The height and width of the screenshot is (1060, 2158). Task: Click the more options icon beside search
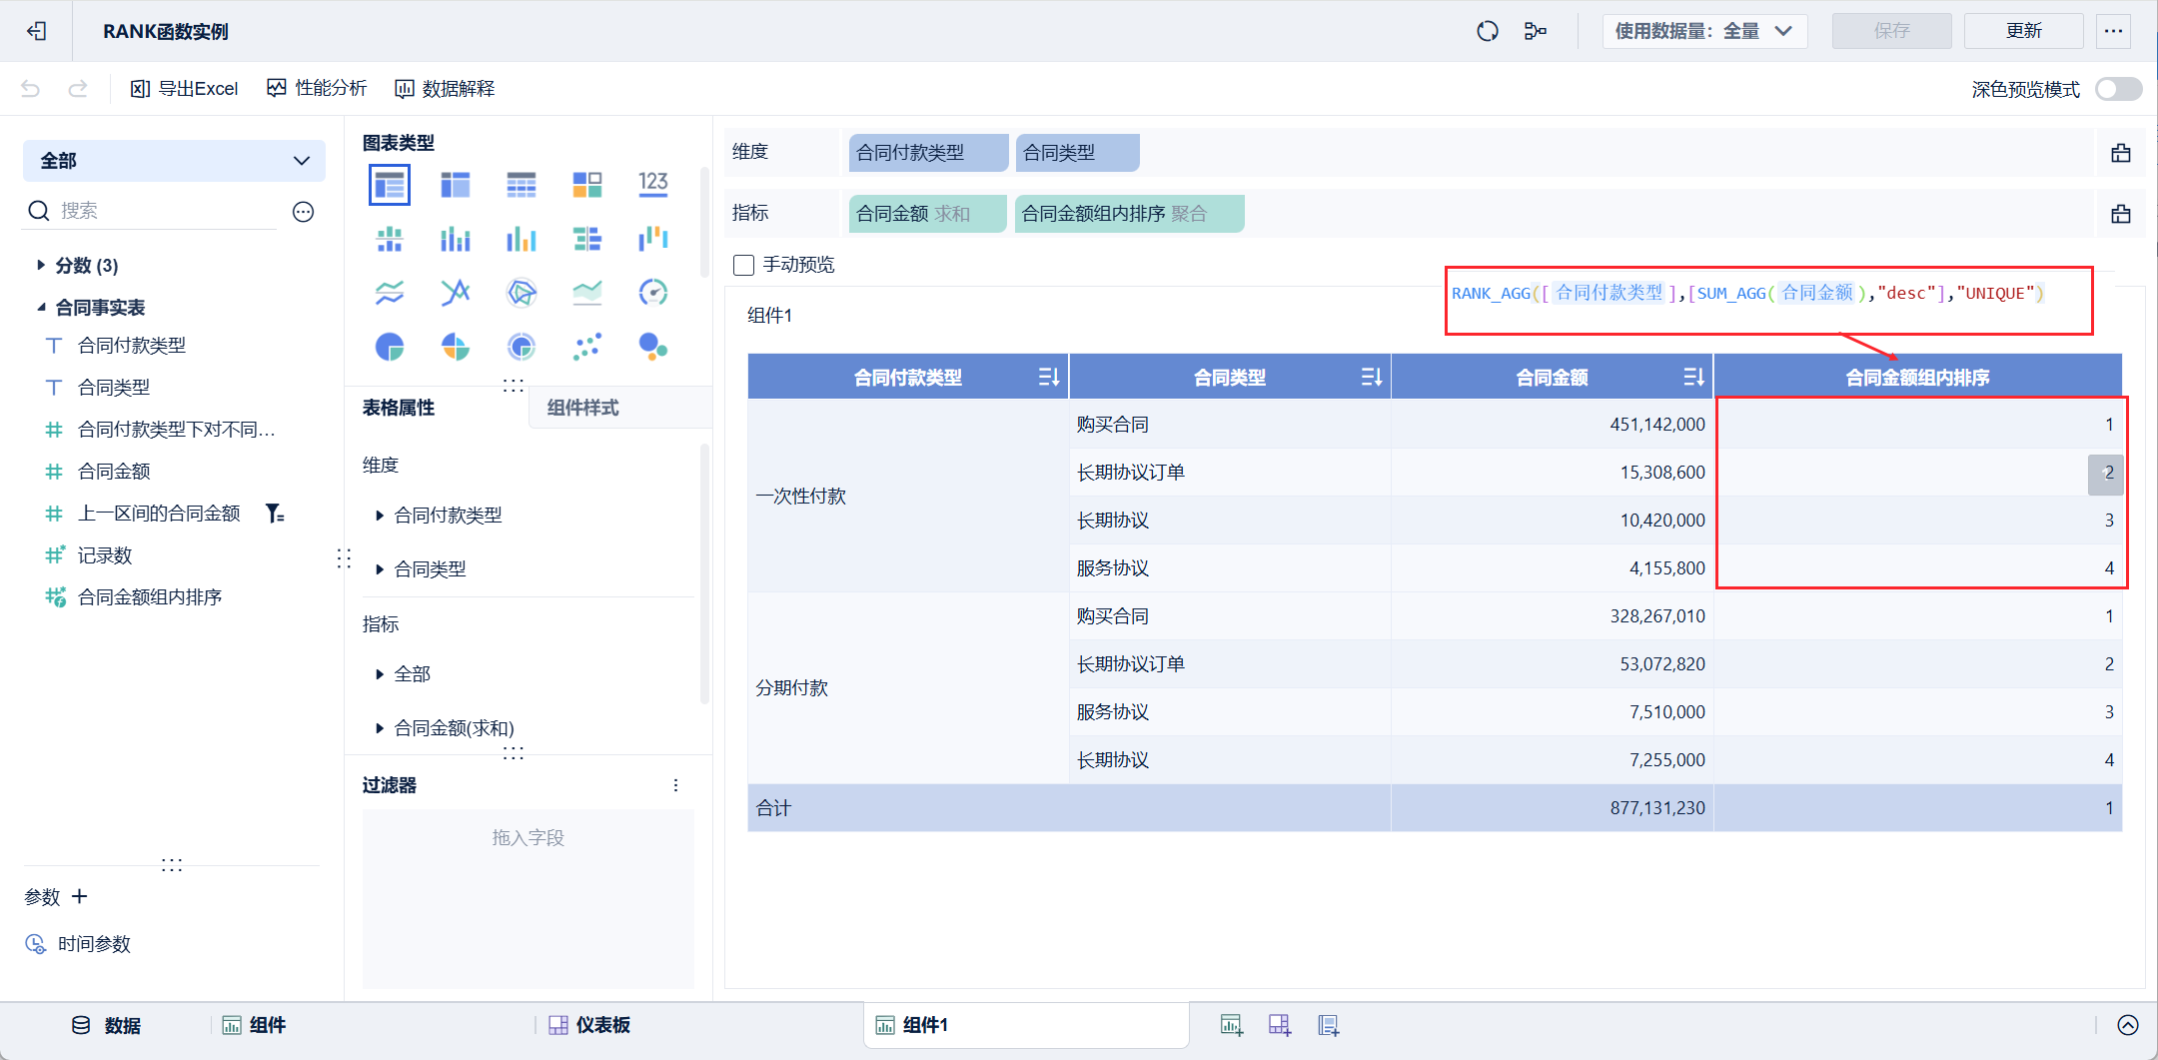pos(304,211)
